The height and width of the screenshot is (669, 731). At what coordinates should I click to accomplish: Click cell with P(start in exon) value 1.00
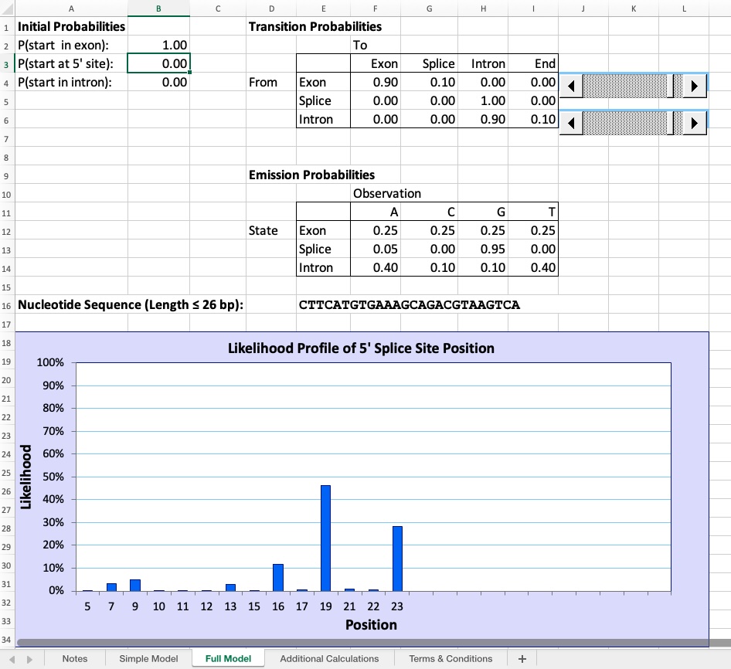pyautogui.click(x=158, y=46)
